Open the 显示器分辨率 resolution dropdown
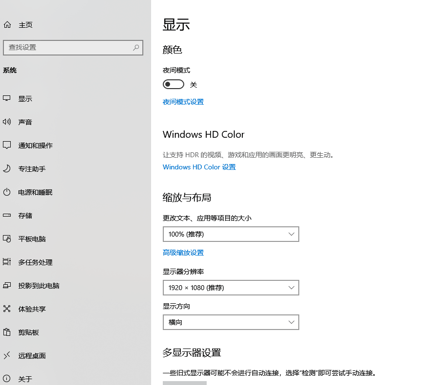Screen dimensions: 446x385 click(231, 288)
